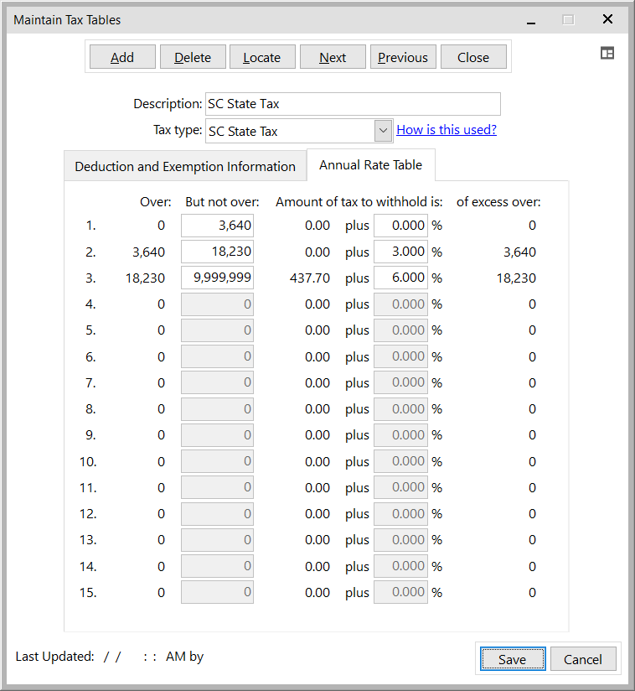Viewport: 635px width, 691px height.
Task: Delete the current tax table
Action: [x=193, y=57]
